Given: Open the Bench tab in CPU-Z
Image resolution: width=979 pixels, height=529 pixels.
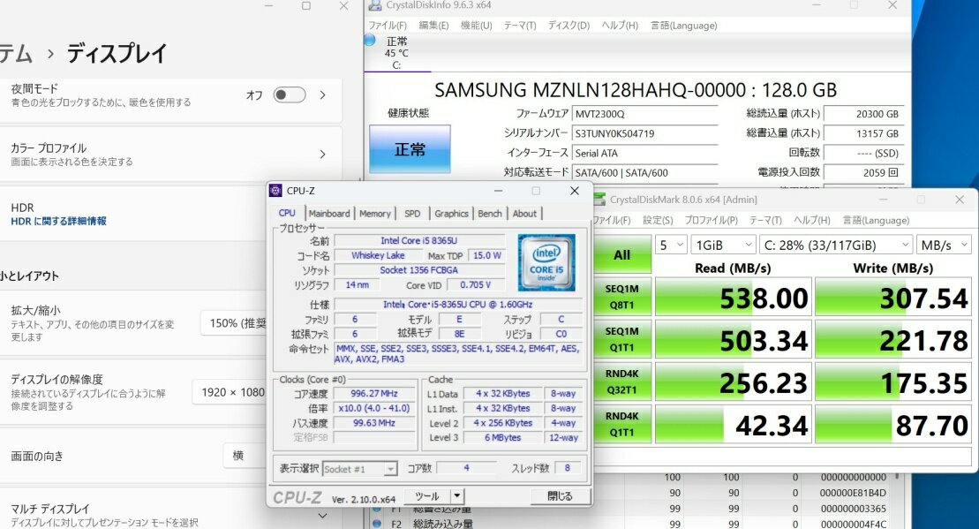Looking at the screenshot, I should (490, 214).
